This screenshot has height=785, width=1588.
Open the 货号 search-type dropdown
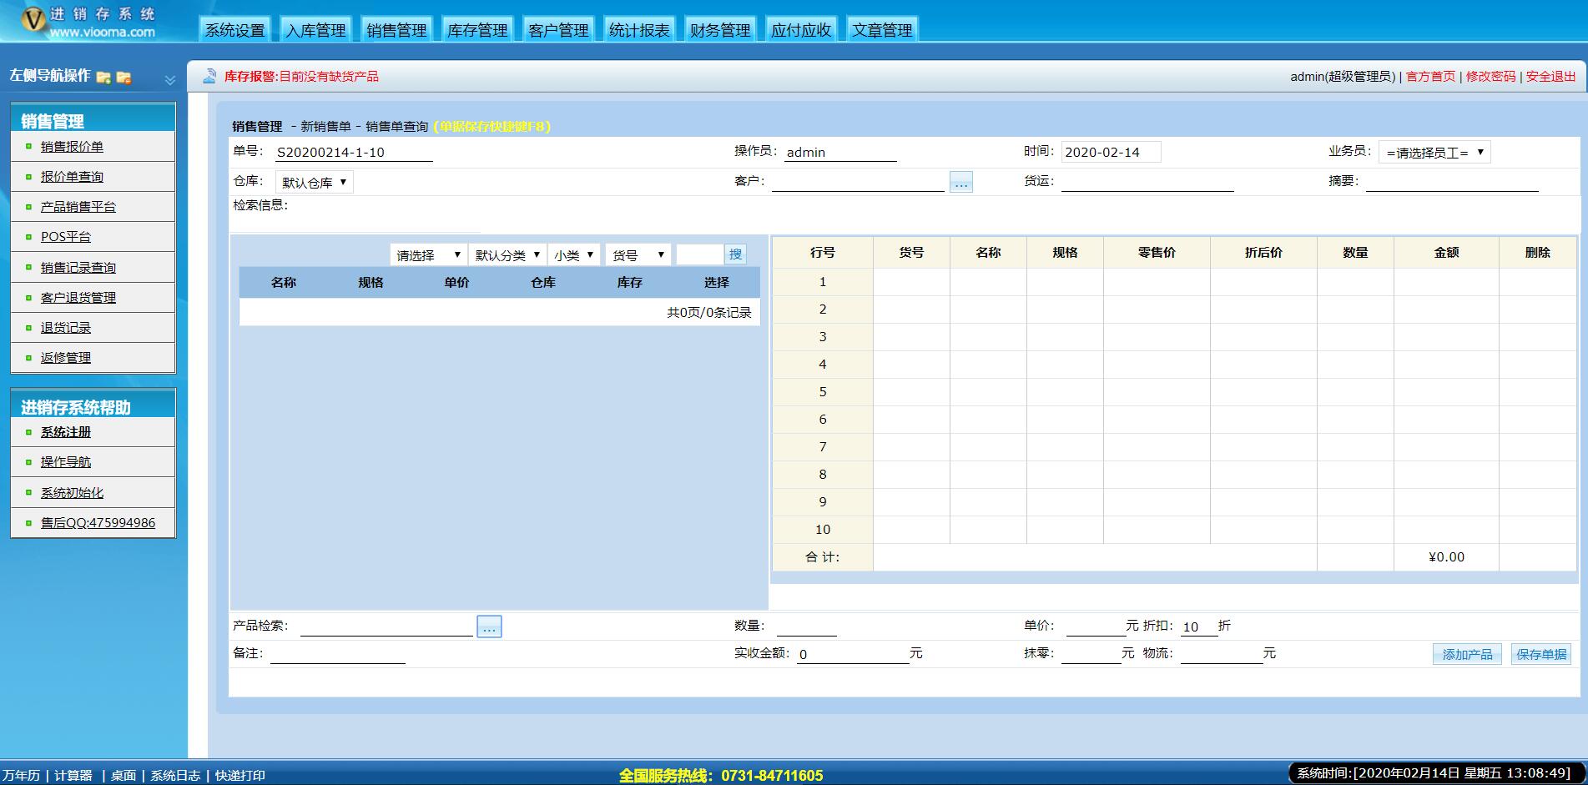coord(638,255)
